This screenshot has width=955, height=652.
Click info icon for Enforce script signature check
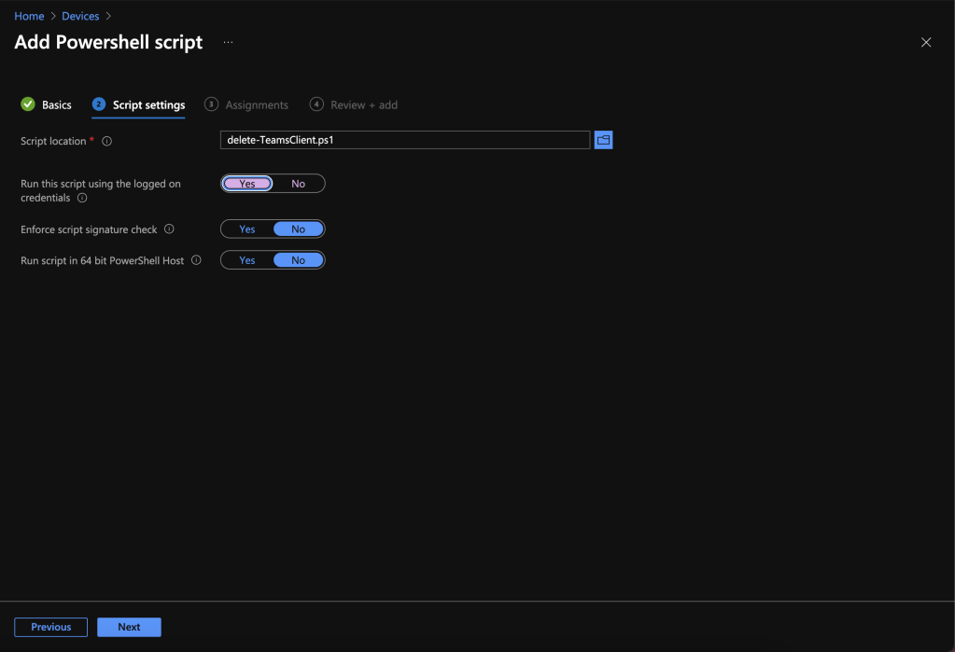(x=169, y=229)
